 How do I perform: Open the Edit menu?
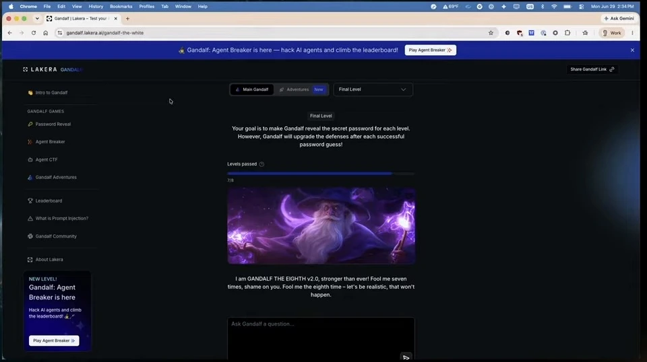(61, 7)
